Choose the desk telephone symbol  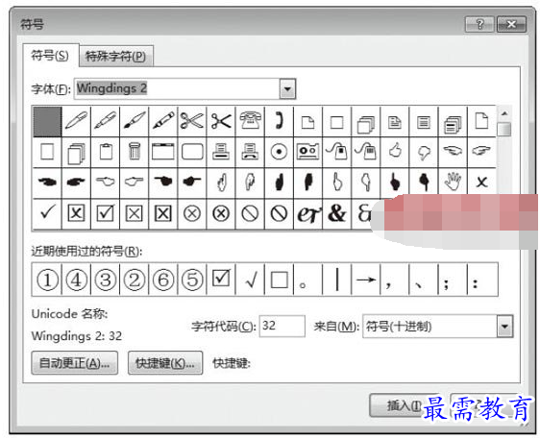tap(250, 121)
